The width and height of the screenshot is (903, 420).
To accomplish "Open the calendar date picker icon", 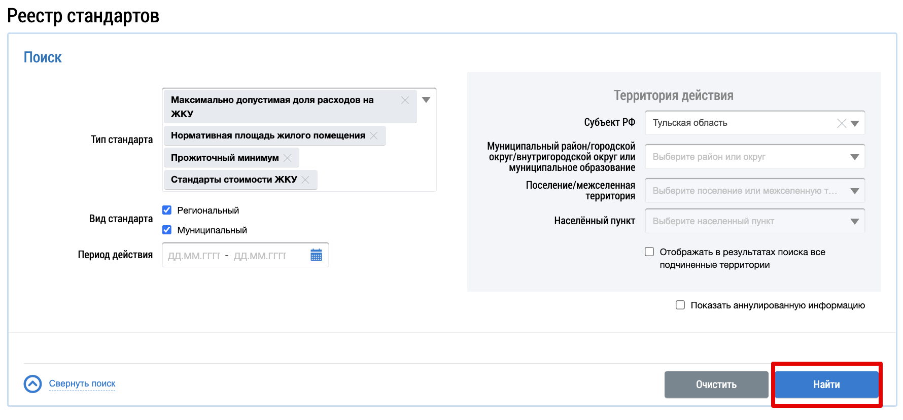I will coord(316,255).
